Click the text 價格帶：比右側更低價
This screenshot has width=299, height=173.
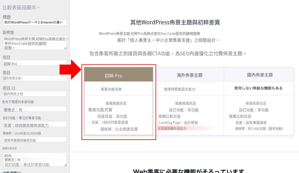(119, 129)
